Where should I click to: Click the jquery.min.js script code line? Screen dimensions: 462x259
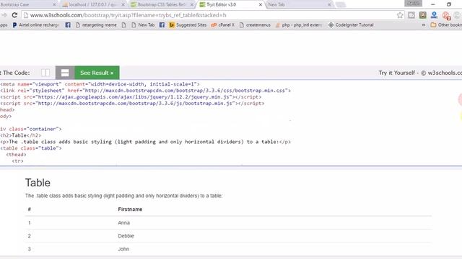(131, 97)
